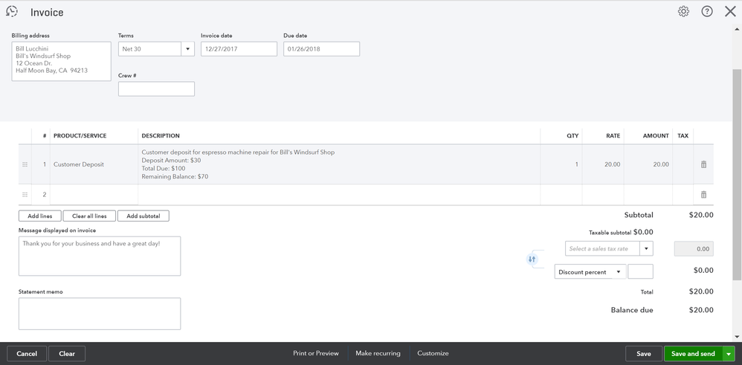Screen dimensions: 742x365
Task: Click the Cancel button
Action: [27, 354]
